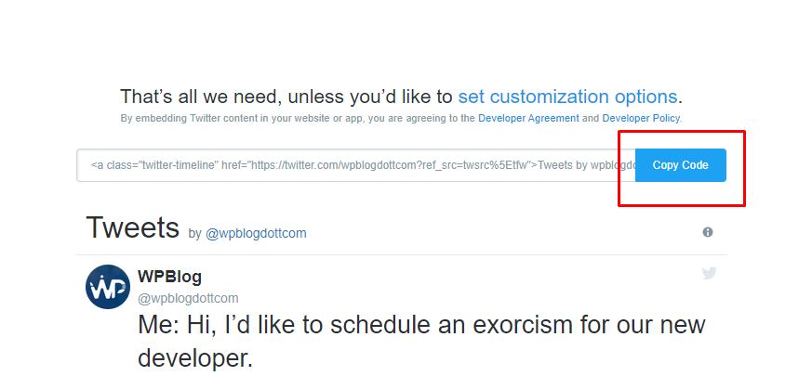The width and height of the screenshot is (812, 376).
Task: Click the Twitter bird icon on tweet
Action: coord(709,273)
